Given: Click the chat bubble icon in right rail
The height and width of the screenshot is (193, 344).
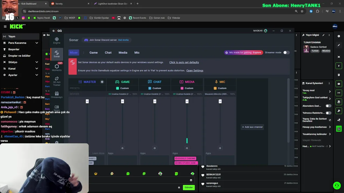Looking at the screenshot, I should click(x=339, y=84).
